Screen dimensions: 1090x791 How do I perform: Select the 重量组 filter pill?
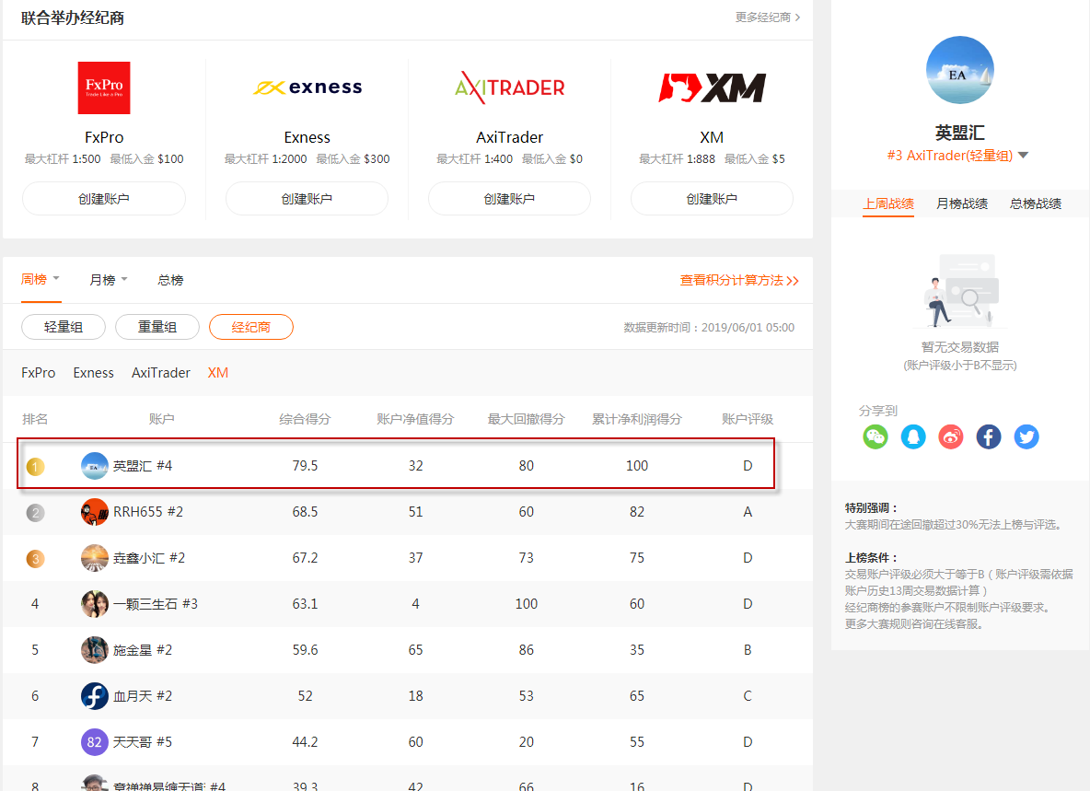tap(157, 327)
